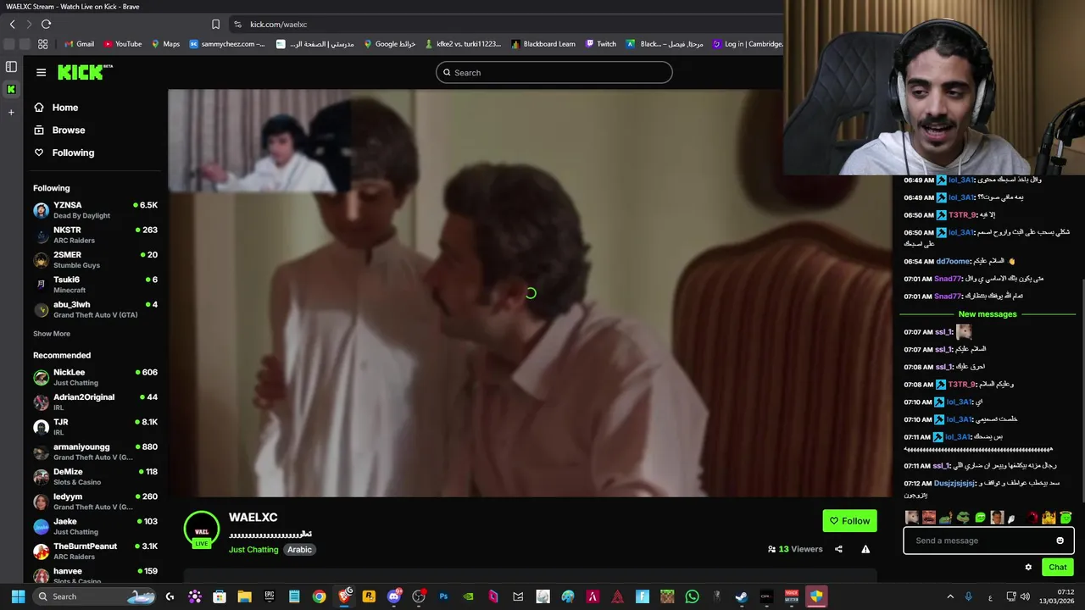Toggle Brave vertical sidebar panel icon

(x=11, y=67)
